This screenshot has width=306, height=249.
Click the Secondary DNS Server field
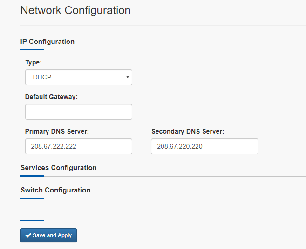point(204,146)
